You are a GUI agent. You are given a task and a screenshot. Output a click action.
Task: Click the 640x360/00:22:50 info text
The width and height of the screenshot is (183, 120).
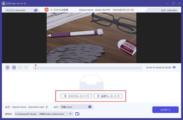[x=123, y=10]
